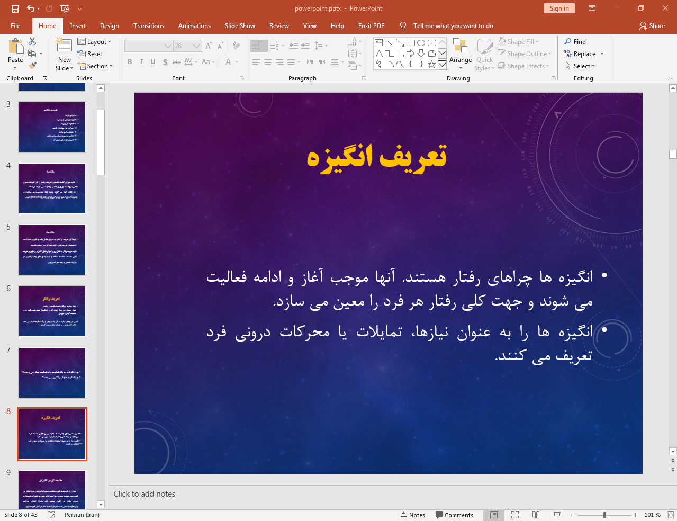Screen dimensions: 677x521
Task: Open Comments from the status bar
Action: (454, 515)
